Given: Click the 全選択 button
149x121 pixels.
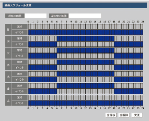Looking at the screenshot, I should point(111,115).
